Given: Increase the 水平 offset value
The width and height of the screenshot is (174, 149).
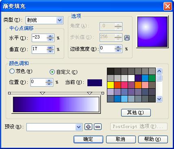Looking at the screenshot, I should pyautogui.click(x=50, y=36).
